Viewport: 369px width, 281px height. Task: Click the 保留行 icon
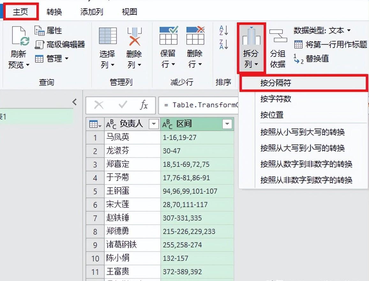(168, 35)
